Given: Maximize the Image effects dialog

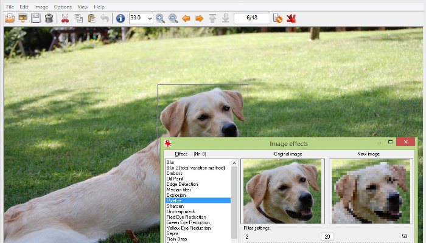Looking at the screenshot, I should (391, 142).
